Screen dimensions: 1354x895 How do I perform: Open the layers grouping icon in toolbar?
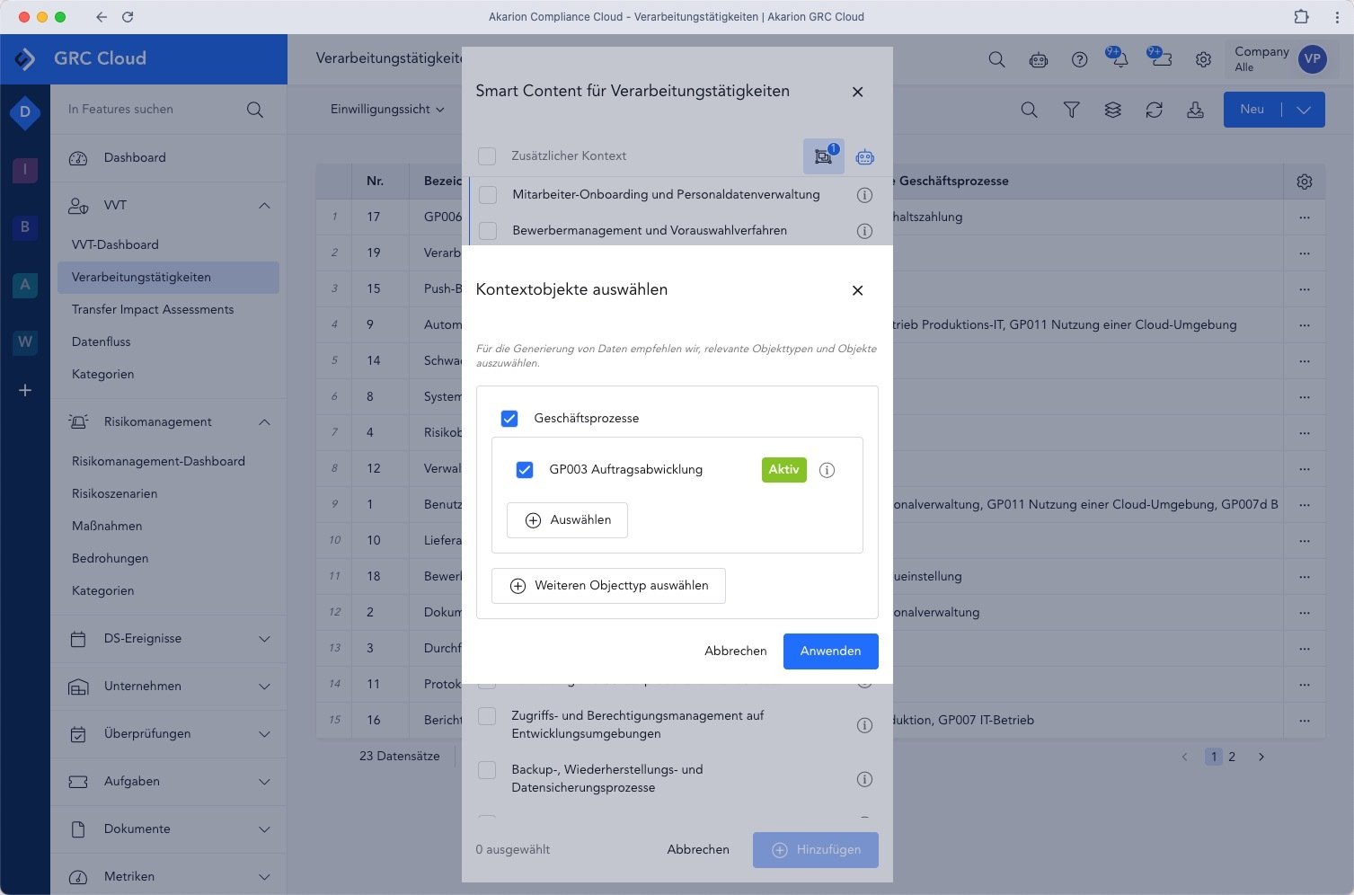coord(1112,110)
